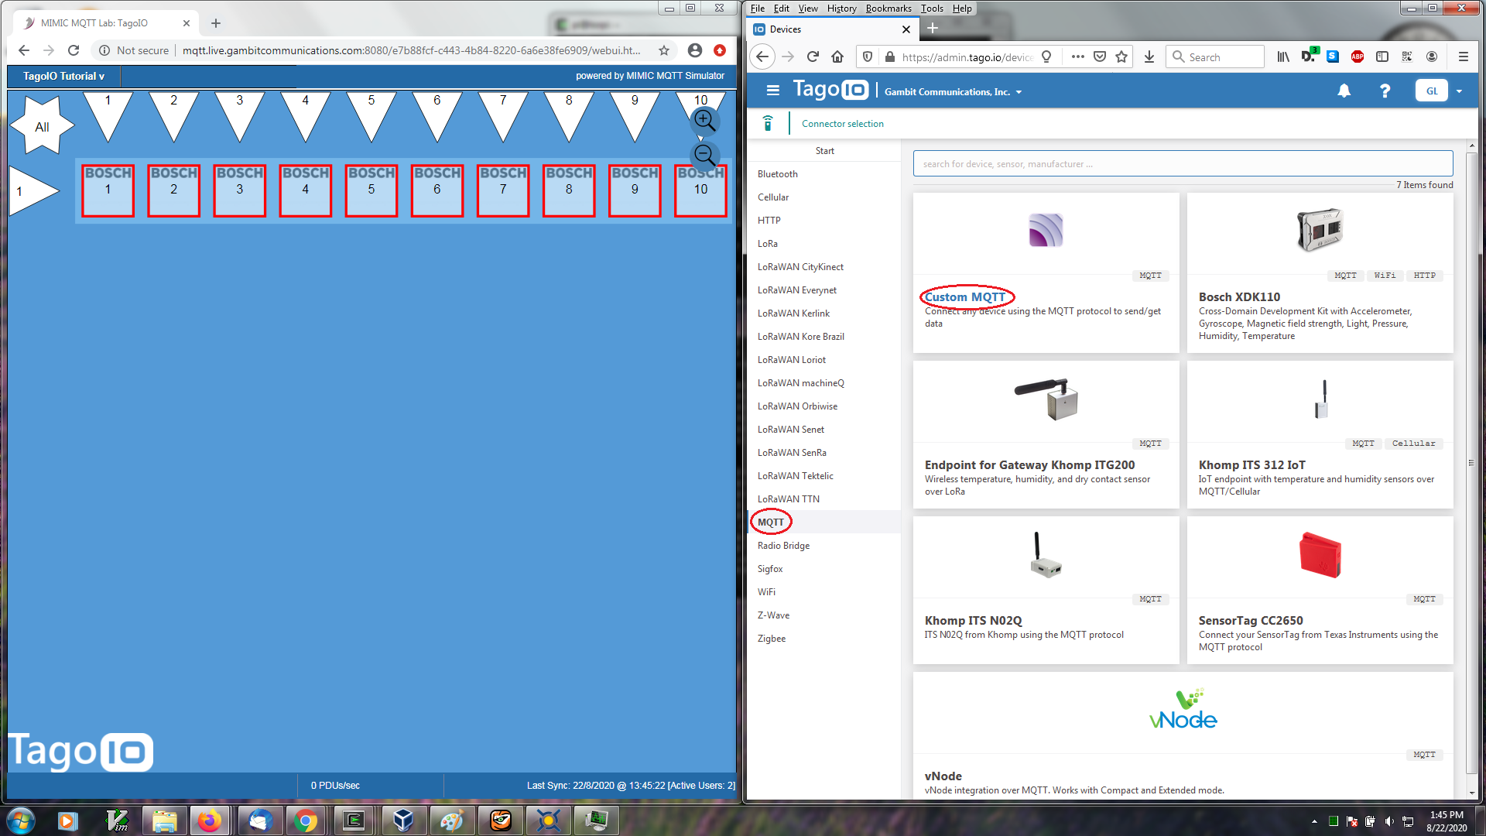Click the GL account avatar
This screenshot has width=1486, height=836.
1432,91
